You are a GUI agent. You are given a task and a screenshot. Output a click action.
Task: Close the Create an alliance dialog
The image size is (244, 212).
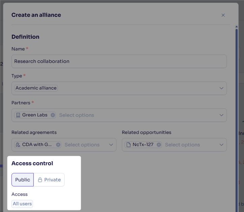(223, 15)
